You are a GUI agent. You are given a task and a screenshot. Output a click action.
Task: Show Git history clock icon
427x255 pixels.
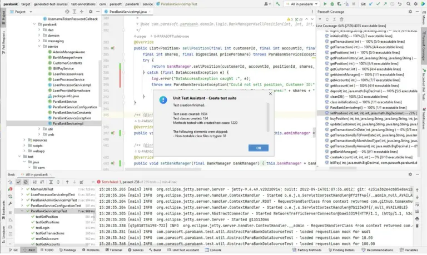tap(392, 4)
